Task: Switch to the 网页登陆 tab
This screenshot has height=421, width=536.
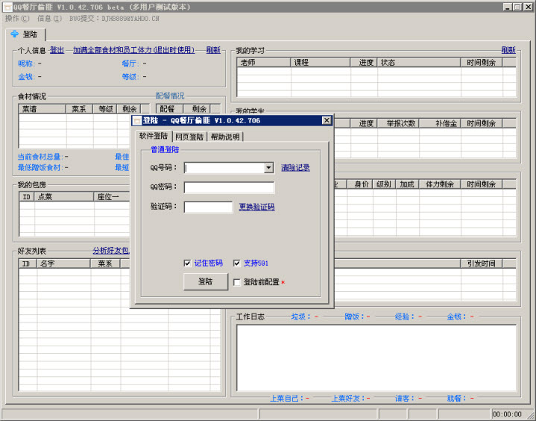Action: (189, 137)
